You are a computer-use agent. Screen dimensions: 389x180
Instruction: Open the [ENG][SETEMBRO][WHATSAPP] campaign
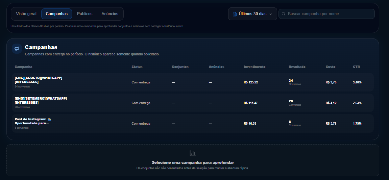[193, 103]
